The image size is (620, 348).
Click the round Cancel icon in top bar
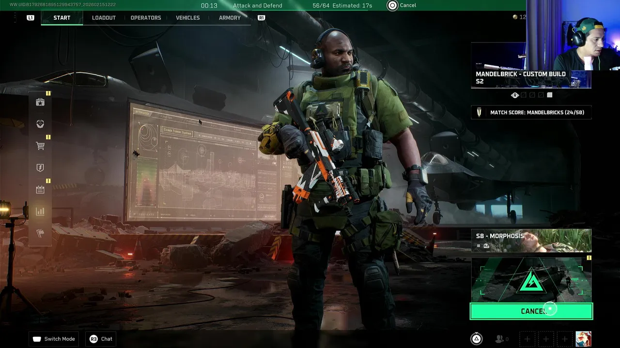tap(392, 5)
